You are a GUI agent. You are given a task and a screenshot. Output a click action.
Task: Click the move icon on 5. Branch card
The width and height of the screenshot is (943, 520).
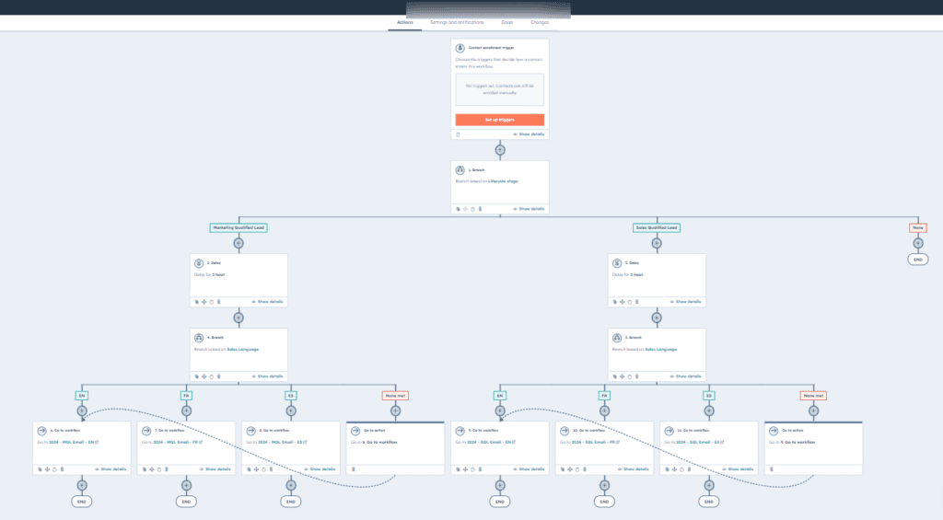pos(622,376)
